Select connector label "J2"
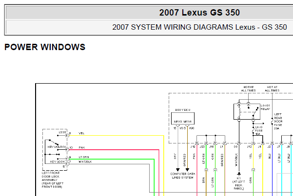The width and height of the screenshot is (293, 196). point(269,147)
